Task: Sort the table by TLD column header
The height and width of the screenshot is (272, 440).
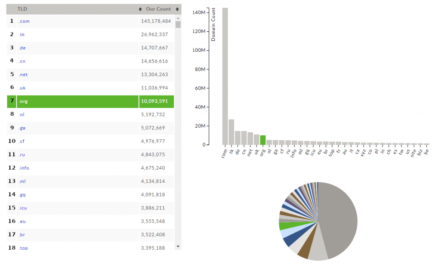Action: pos(22,9)
